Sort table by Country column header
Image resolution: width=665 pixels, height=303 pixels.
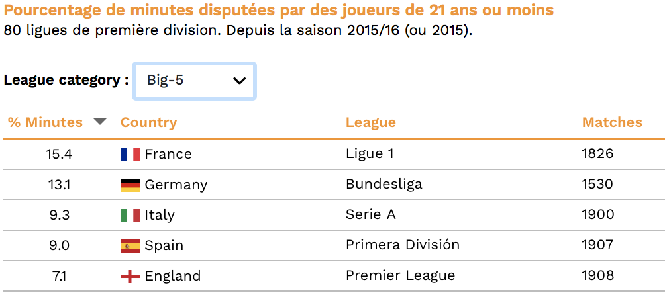(x=148, y=122)
